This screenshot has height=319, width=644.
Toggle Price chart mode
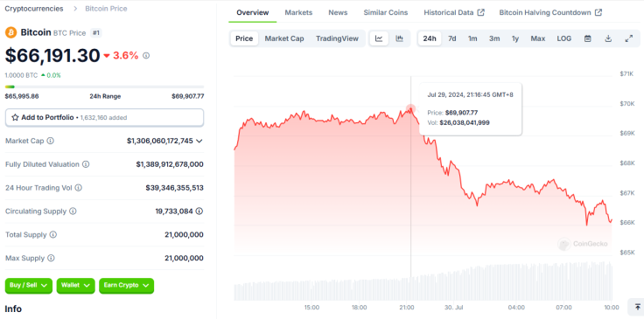pos(244,38)
